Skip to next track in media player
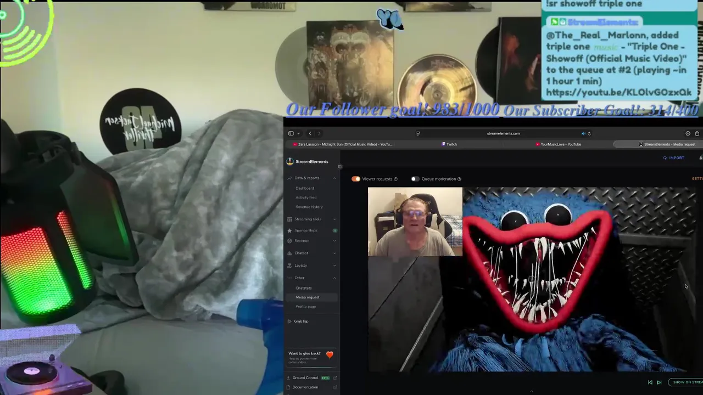This screenshot has width=703, height=395. (659, 382)
